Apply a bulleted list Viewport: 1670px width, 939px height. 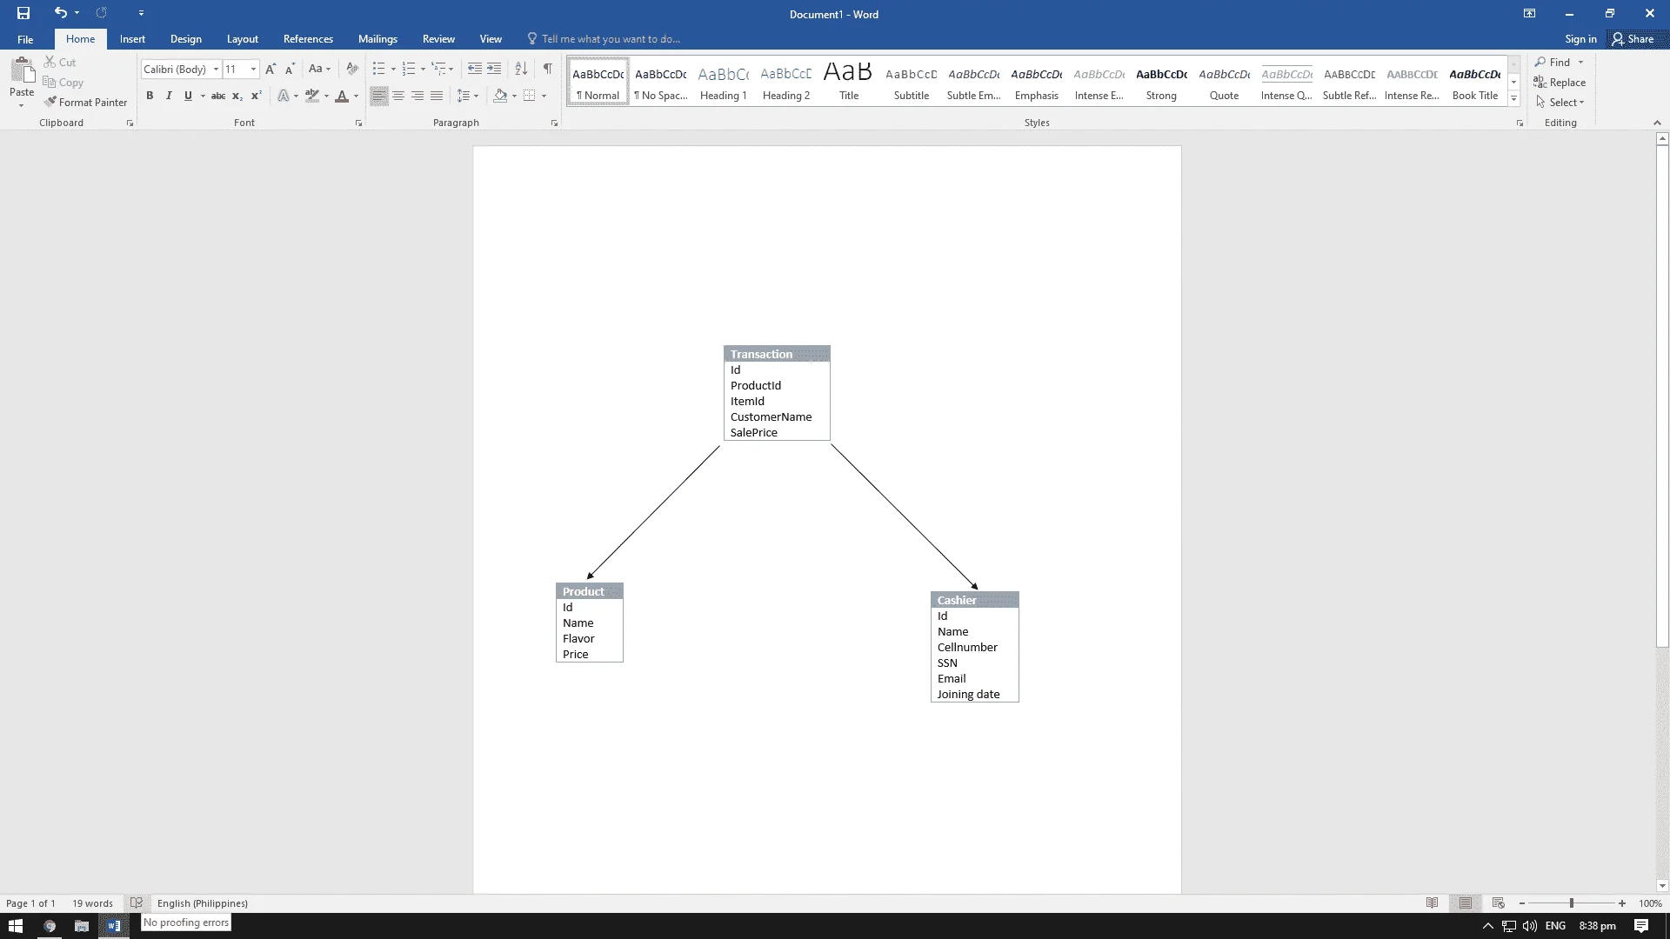tap(378, 69)
